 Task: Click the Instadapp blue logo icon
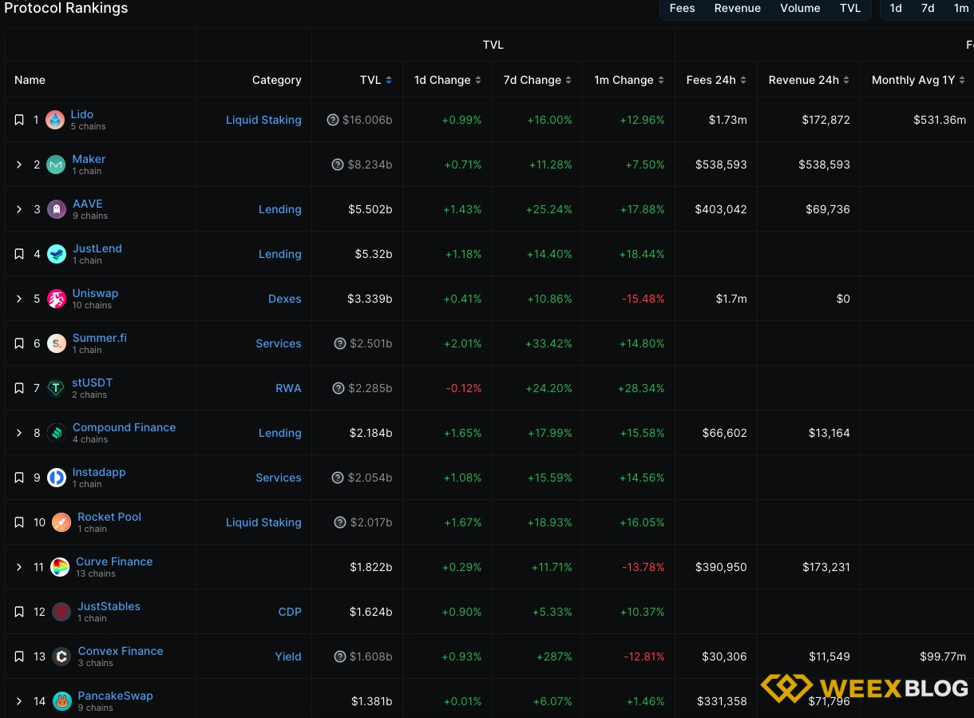coord(57,478)
